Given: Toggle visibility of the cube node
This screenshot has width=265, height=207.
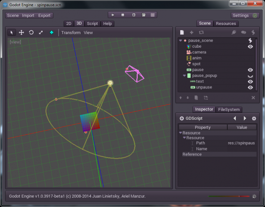Looking at the screenshot, I should tap(250, 46).
